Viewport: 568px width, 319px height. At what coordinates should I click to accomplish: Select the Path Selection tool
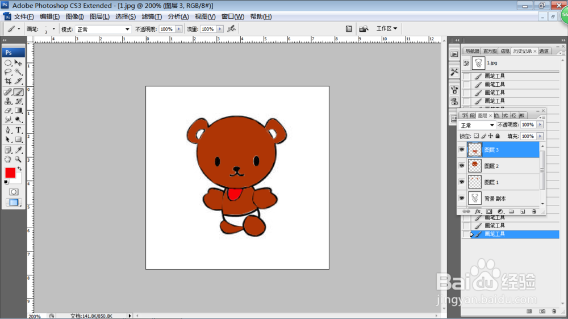8,140
